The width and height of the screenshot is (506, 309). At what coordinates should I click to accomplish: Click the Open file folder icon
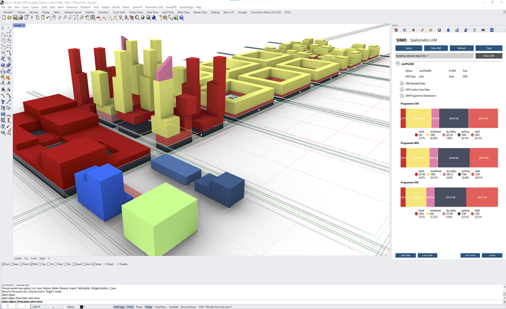9,18
